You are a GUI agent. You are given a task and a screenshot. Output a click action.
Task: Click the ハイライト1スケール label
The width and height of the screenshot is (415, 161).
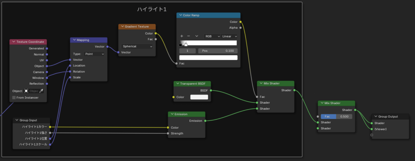(x=33, y=144)
